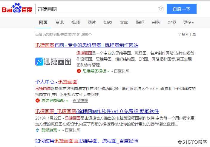
Task: Open the 贴吧 tab
Action: [140, 22]
